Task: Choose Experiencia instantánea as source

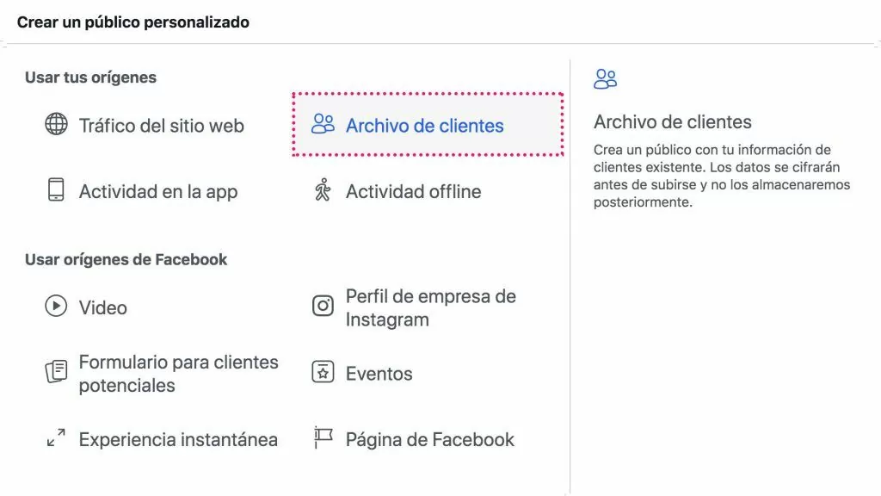Action: pyautogui.click(x=162, y=439)
